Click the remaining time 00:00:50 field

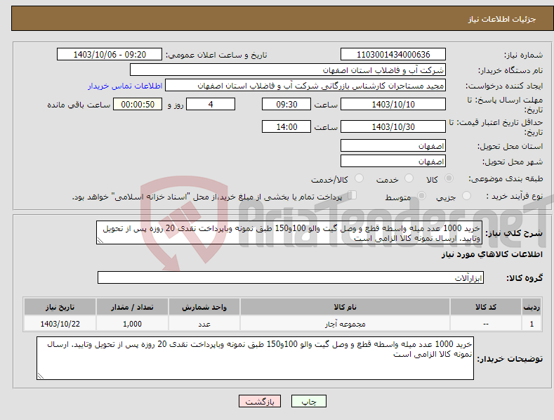pyautogui.click(x=138, y=104)
